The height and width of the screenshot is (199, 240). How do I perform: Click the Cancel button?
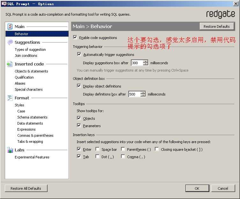tap(223, 188)
